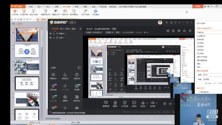Open slide transition (幻灯片切换) ribbon button

click(85, 12)
